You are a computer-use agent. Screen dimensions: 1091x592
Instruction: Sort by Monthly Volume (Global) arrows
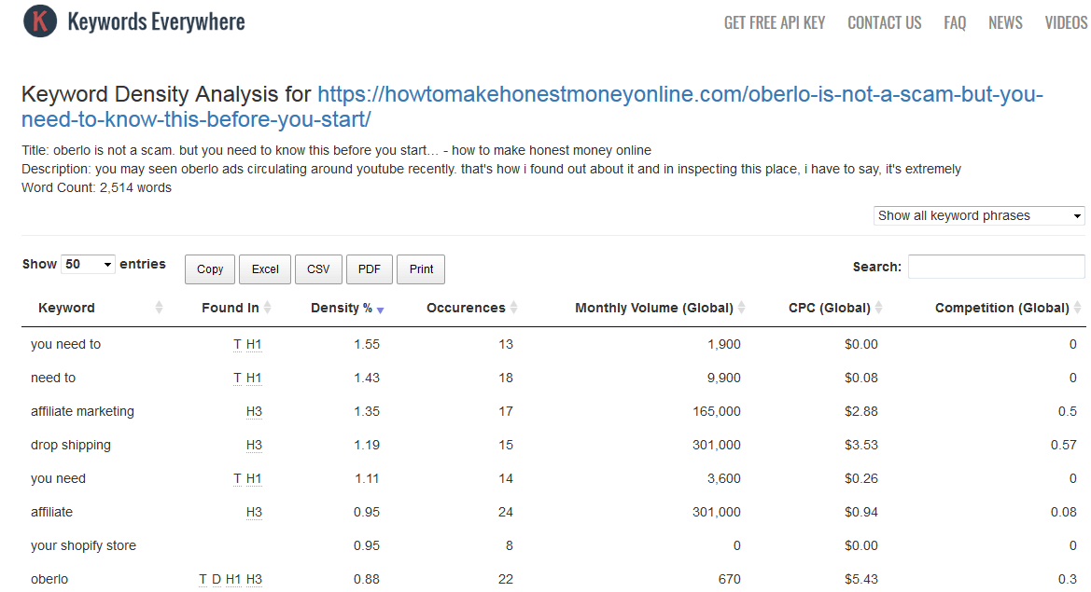(742, 308)
